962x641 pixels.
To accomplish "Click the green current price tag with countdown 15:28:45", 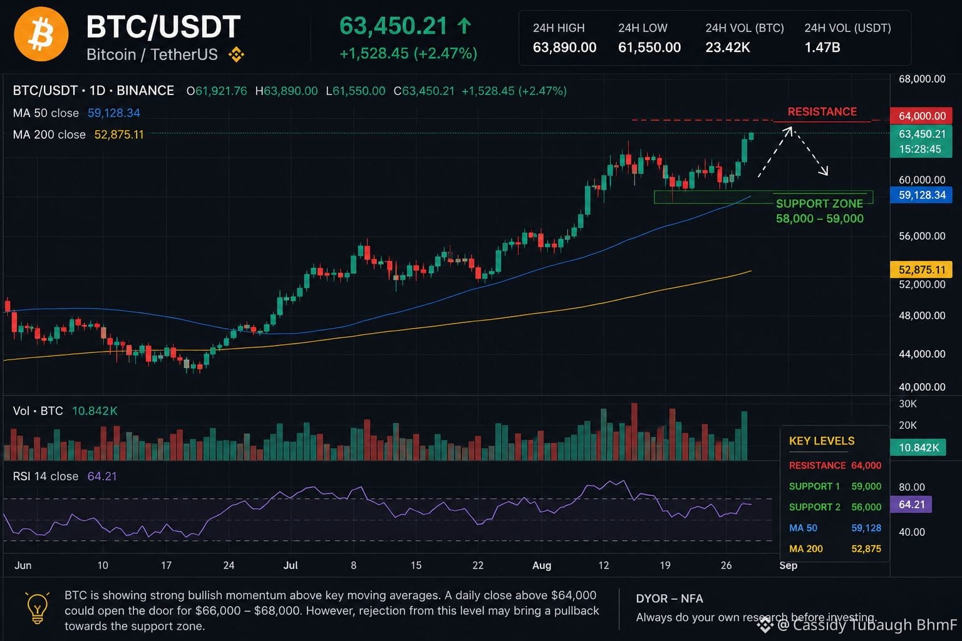I will (921, 141).
